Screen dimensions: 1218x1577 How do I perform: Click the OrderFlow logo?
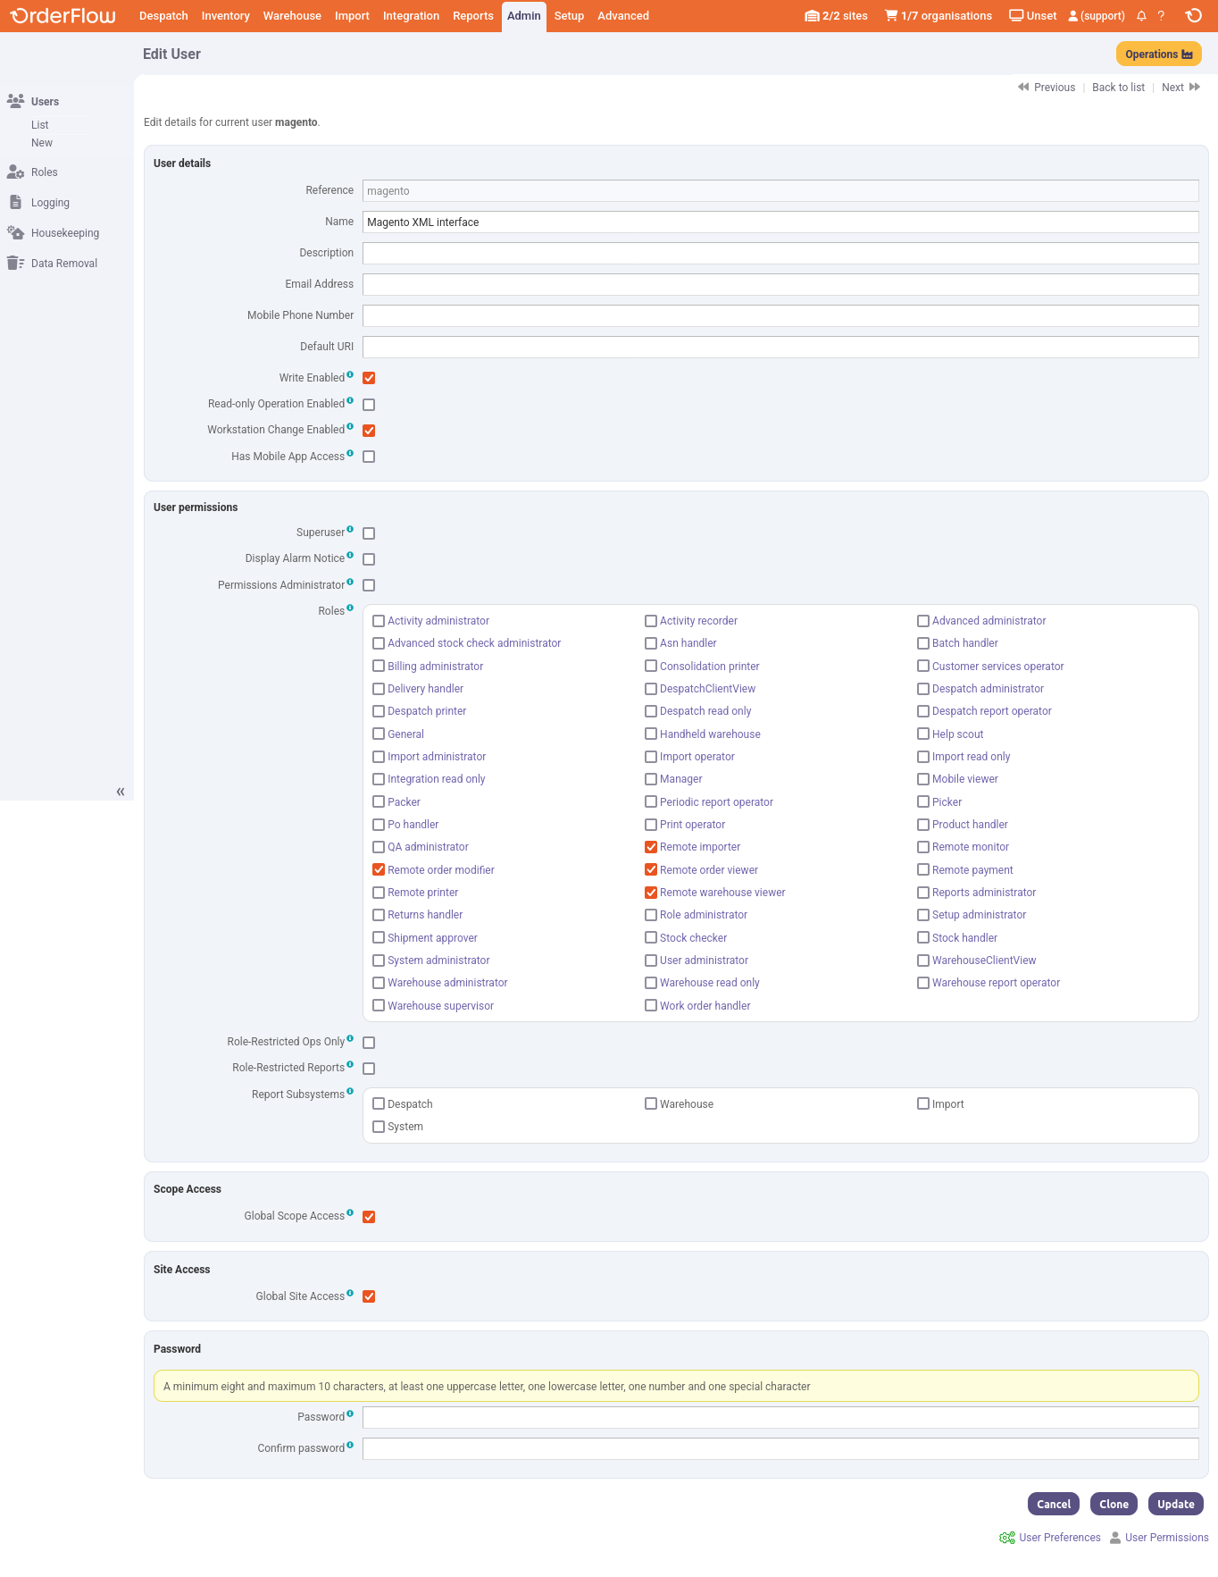(x=63, y=16)
